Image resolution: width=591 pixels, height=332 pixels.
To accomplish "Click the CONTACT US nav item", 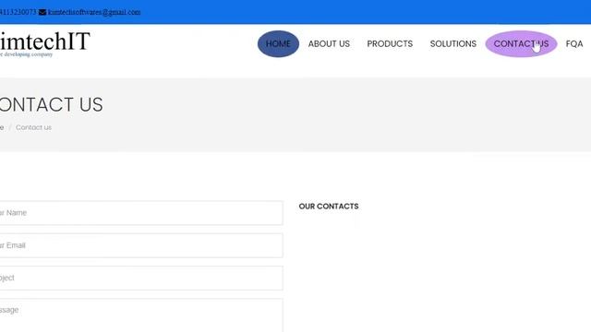I will 521,43.
